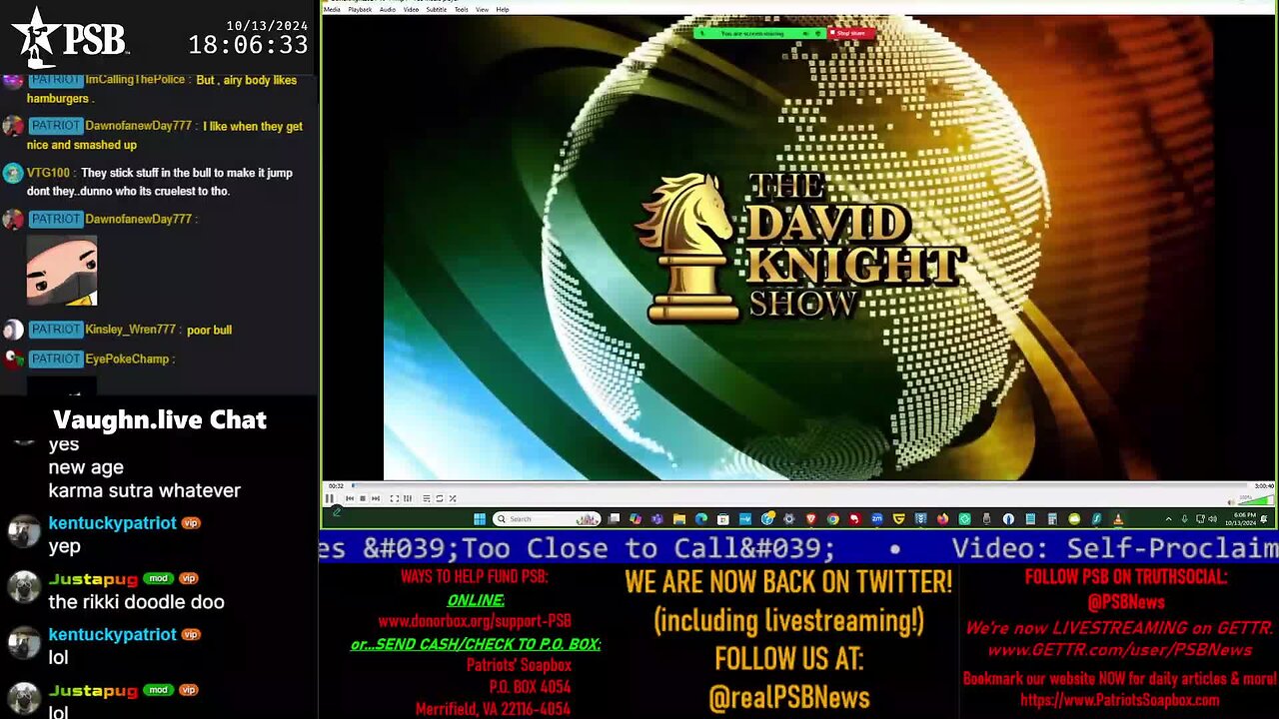Open the Calculator taskbar icon
1279x719 pixels.
click(1052, 518)
